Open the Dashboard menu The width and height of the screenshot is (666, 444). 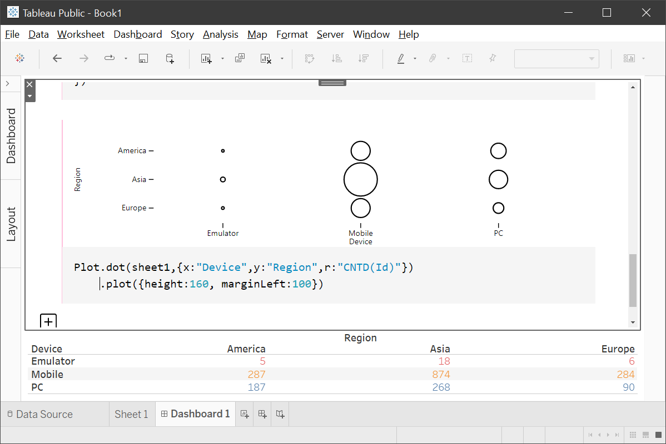click(137, 34)
